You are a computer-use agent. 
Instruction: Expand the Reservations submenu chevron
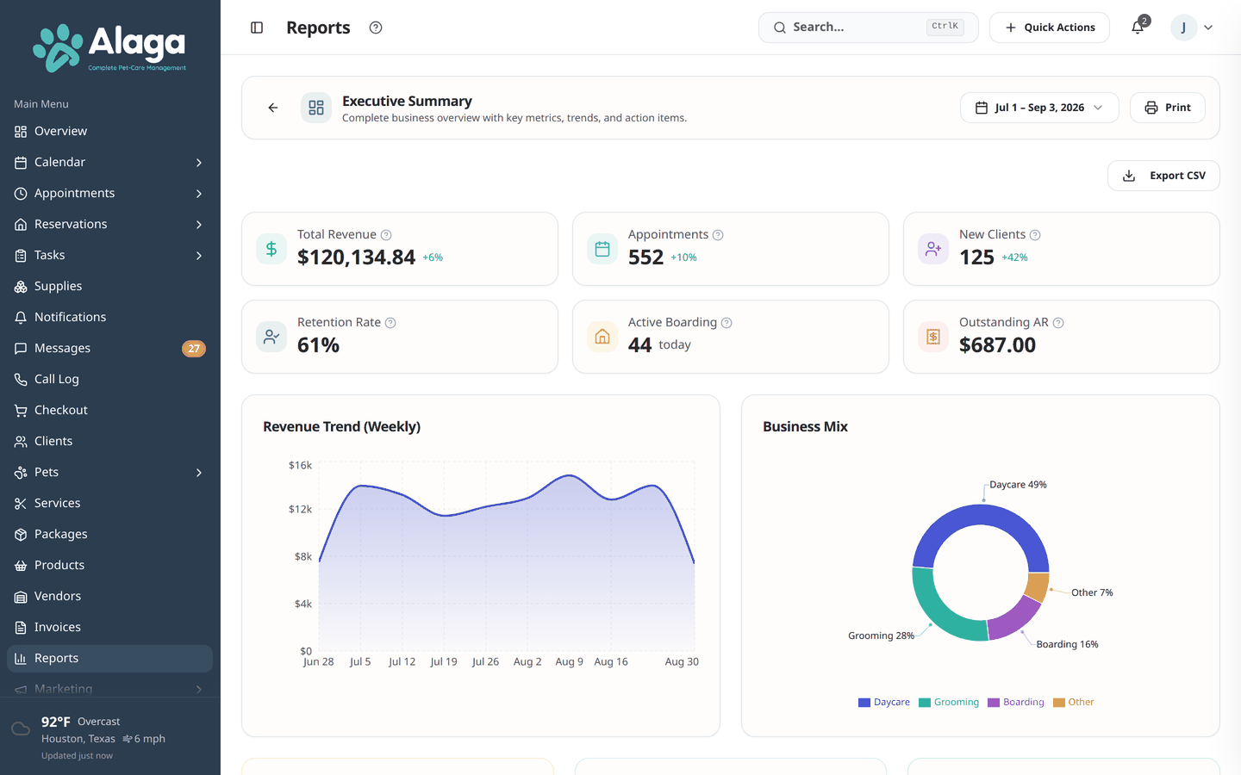click(x=199, y=225)
